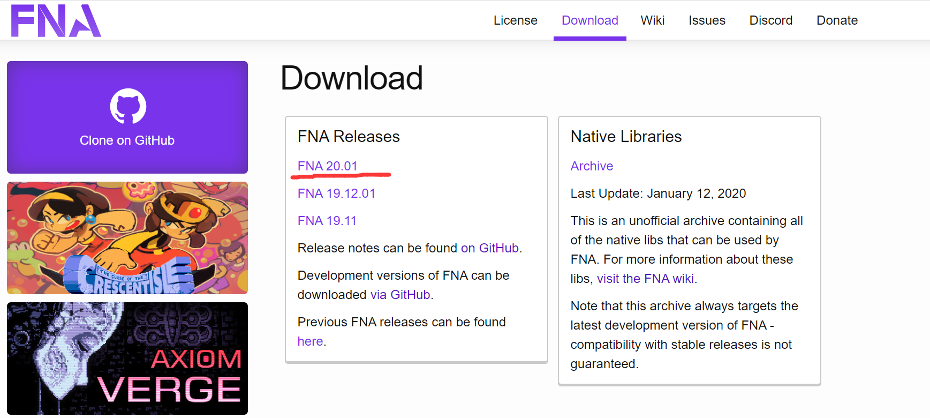Open the Curse of the Crescent Isle thumbnail
This screenshot has width=930, height=418.
pyautogui.click(x=127, y=238)
